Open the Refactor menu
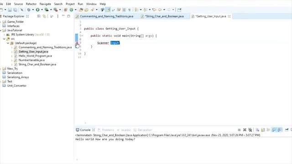 (x=31, y=4)
